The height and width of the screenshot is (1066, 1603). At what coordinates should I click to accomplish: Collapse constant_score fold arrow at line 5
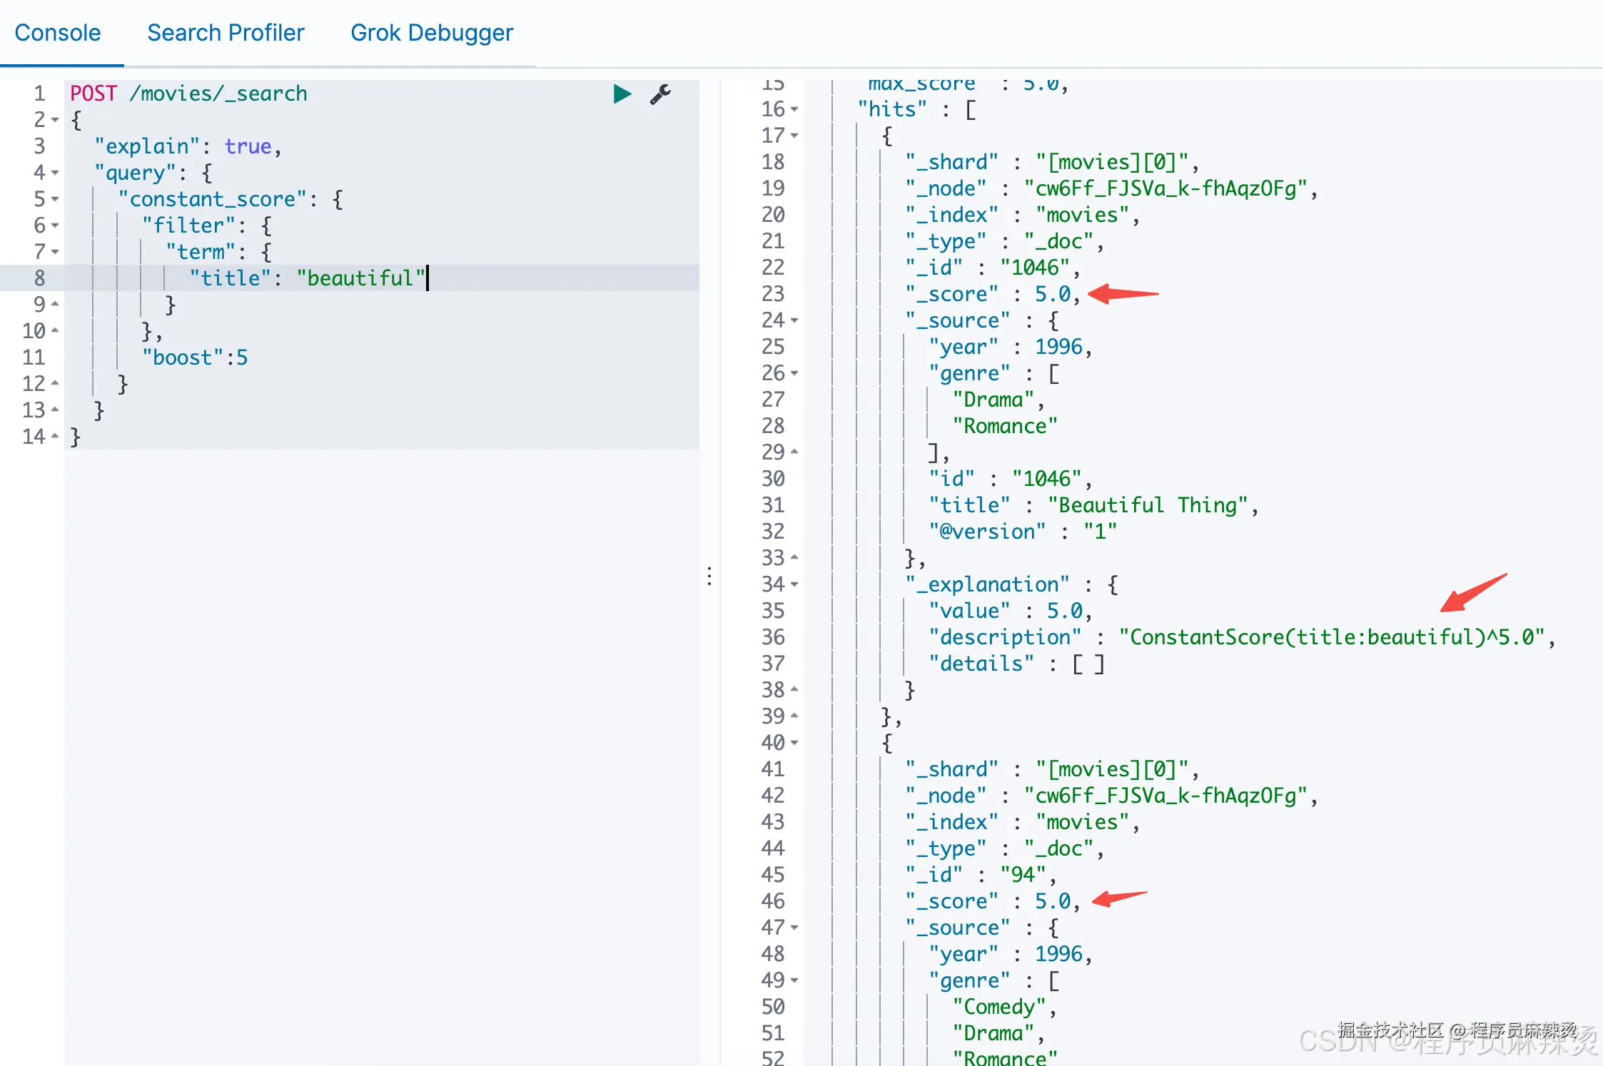56,199
